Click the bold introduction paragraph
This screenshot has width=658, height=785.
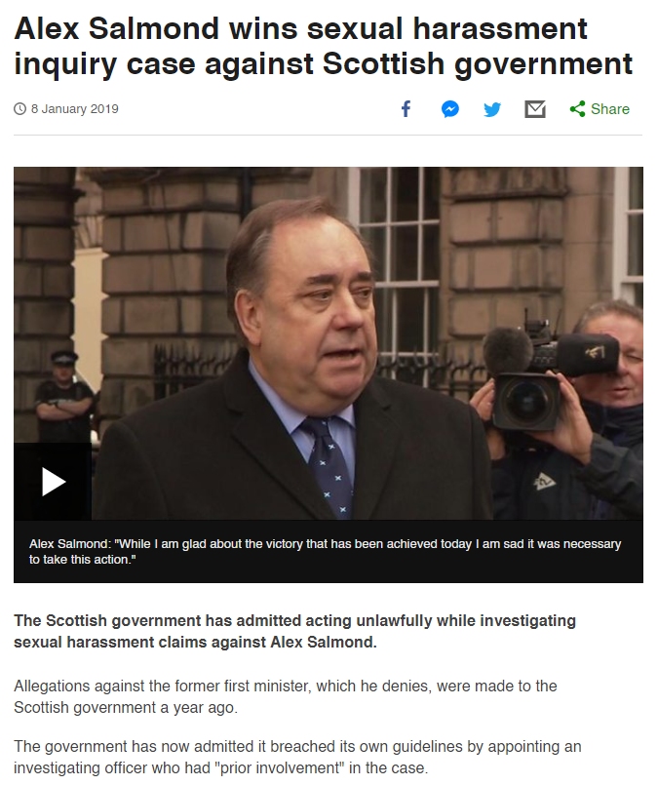pyautogui.click(x=294, y=631)
